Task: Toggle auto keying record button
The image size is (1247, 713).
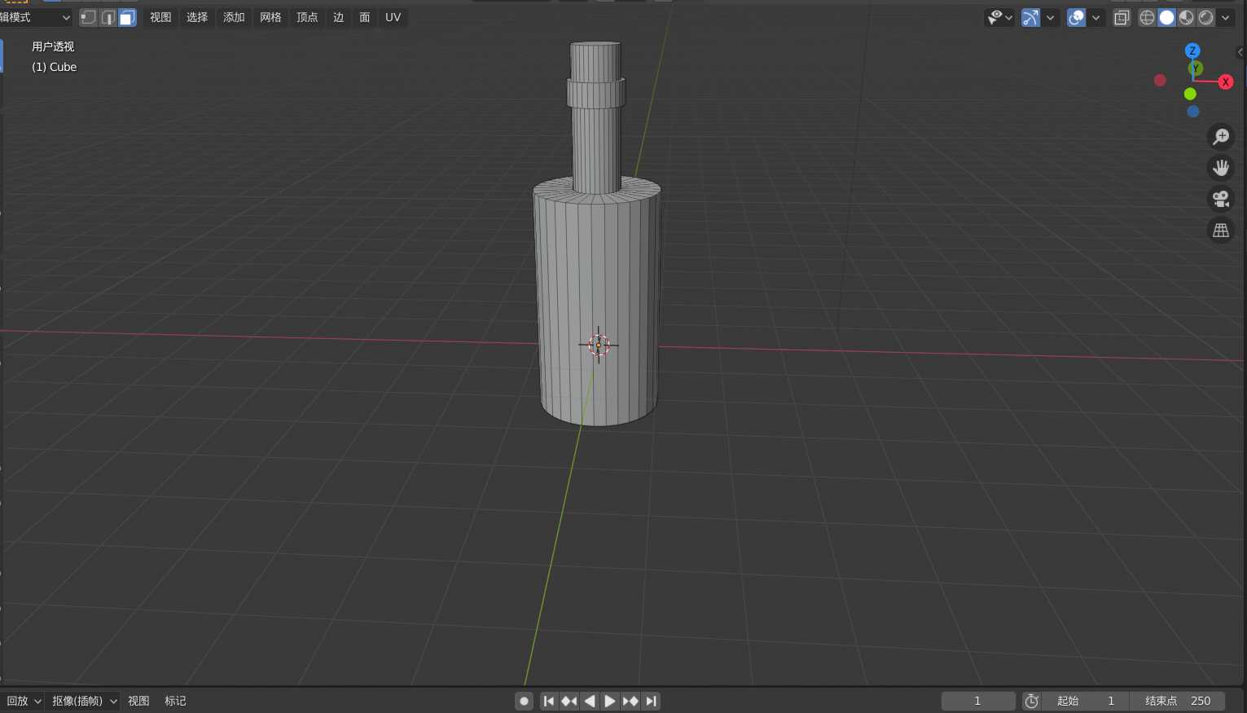Action: coord(525,701)
